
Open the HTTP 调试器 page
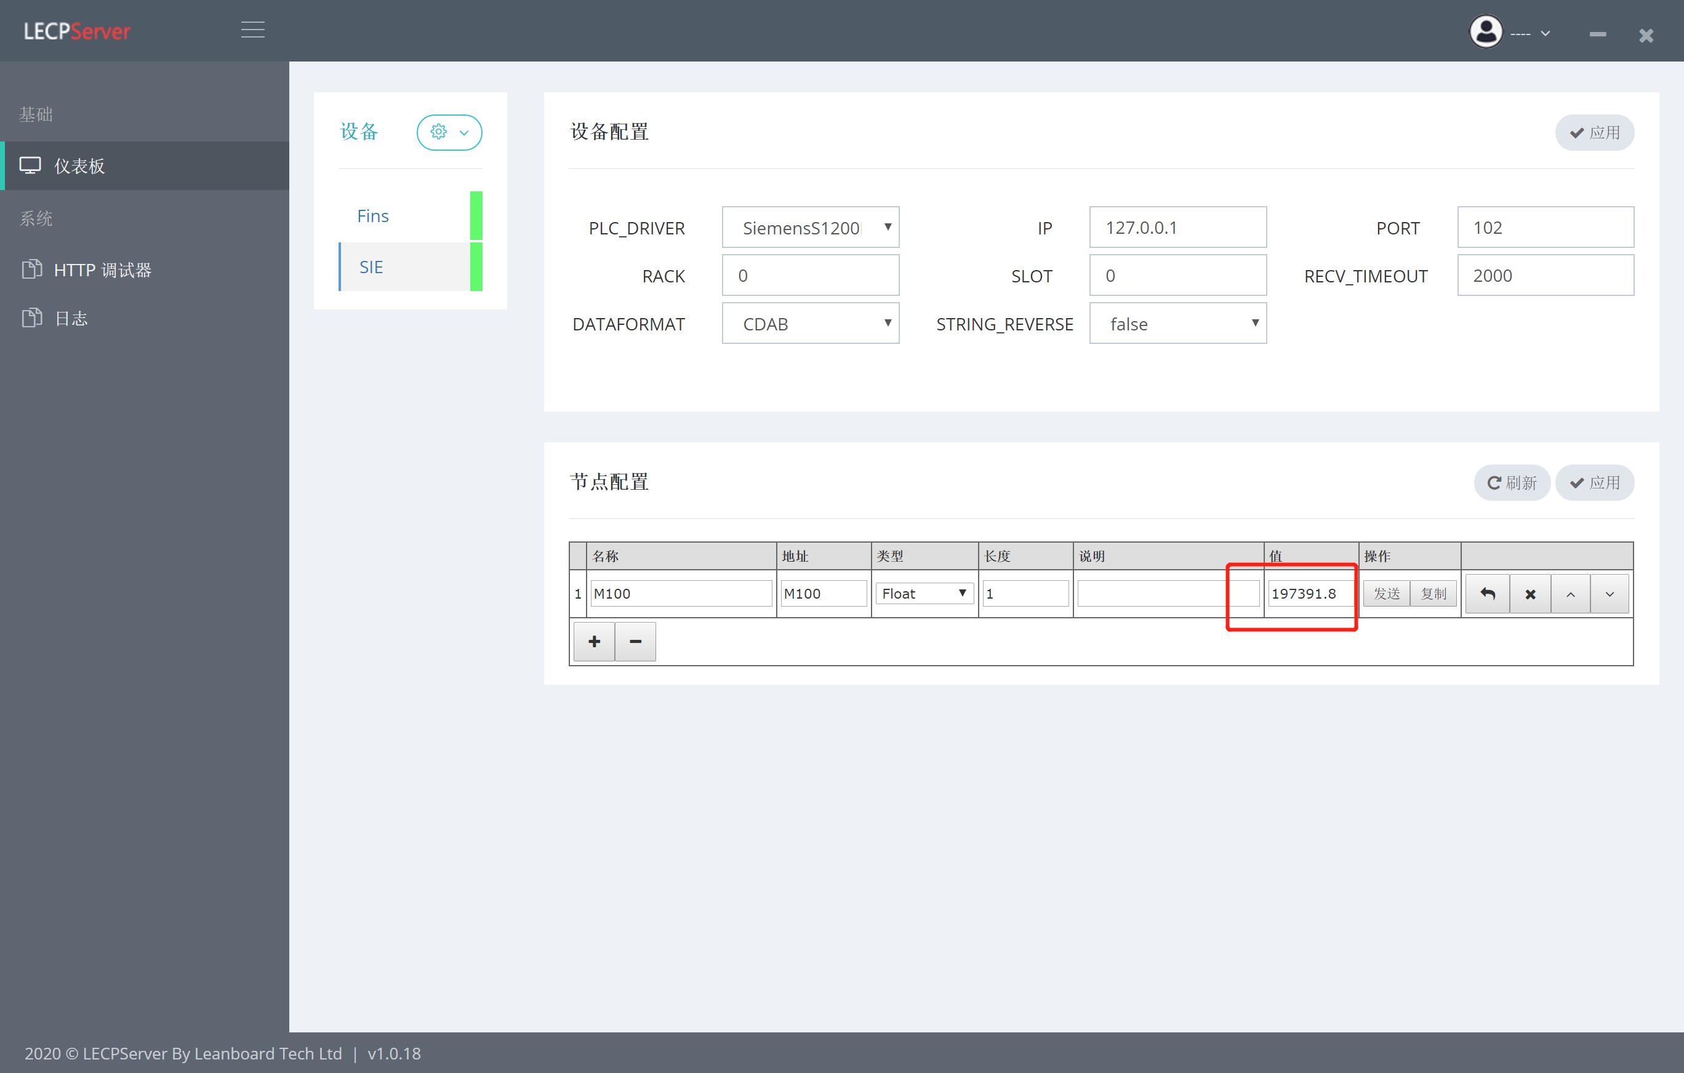coord(103,270)
